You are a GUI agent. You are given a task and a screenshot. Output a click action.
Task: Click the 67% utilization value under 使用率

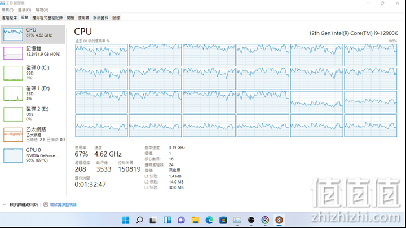[81, 154]
